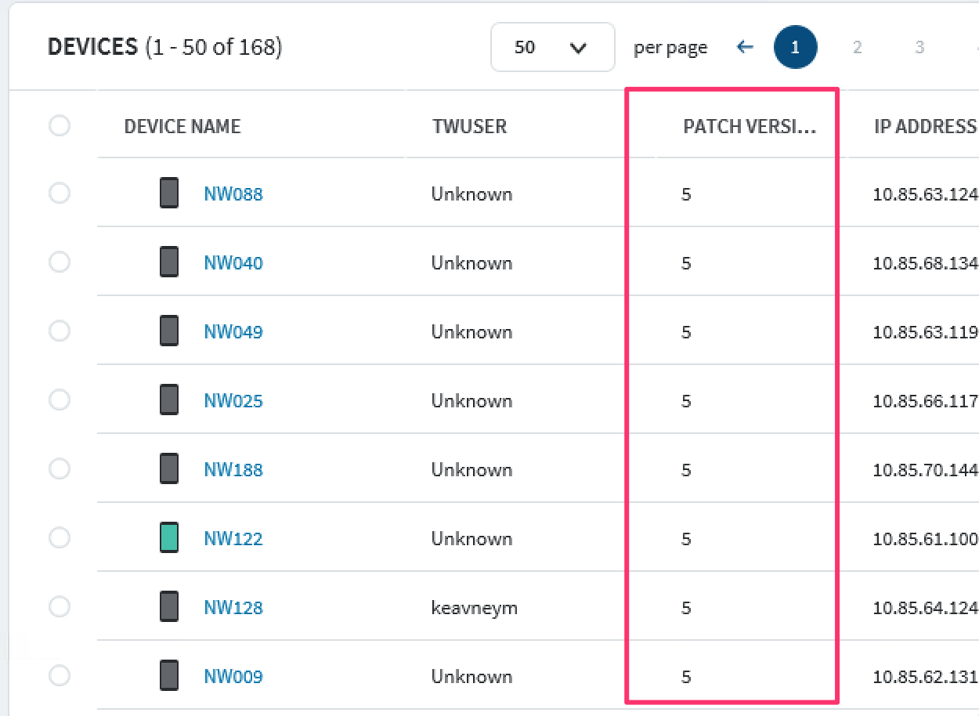Select the row checkbox for NW122
This screenshot has width=979, height=716.
click(x=60, y=537)
